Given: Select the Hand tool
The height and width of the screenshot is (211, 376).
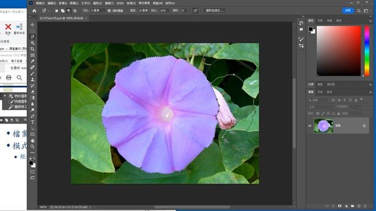Looking at the screenshot, I should tap(32, 141).
